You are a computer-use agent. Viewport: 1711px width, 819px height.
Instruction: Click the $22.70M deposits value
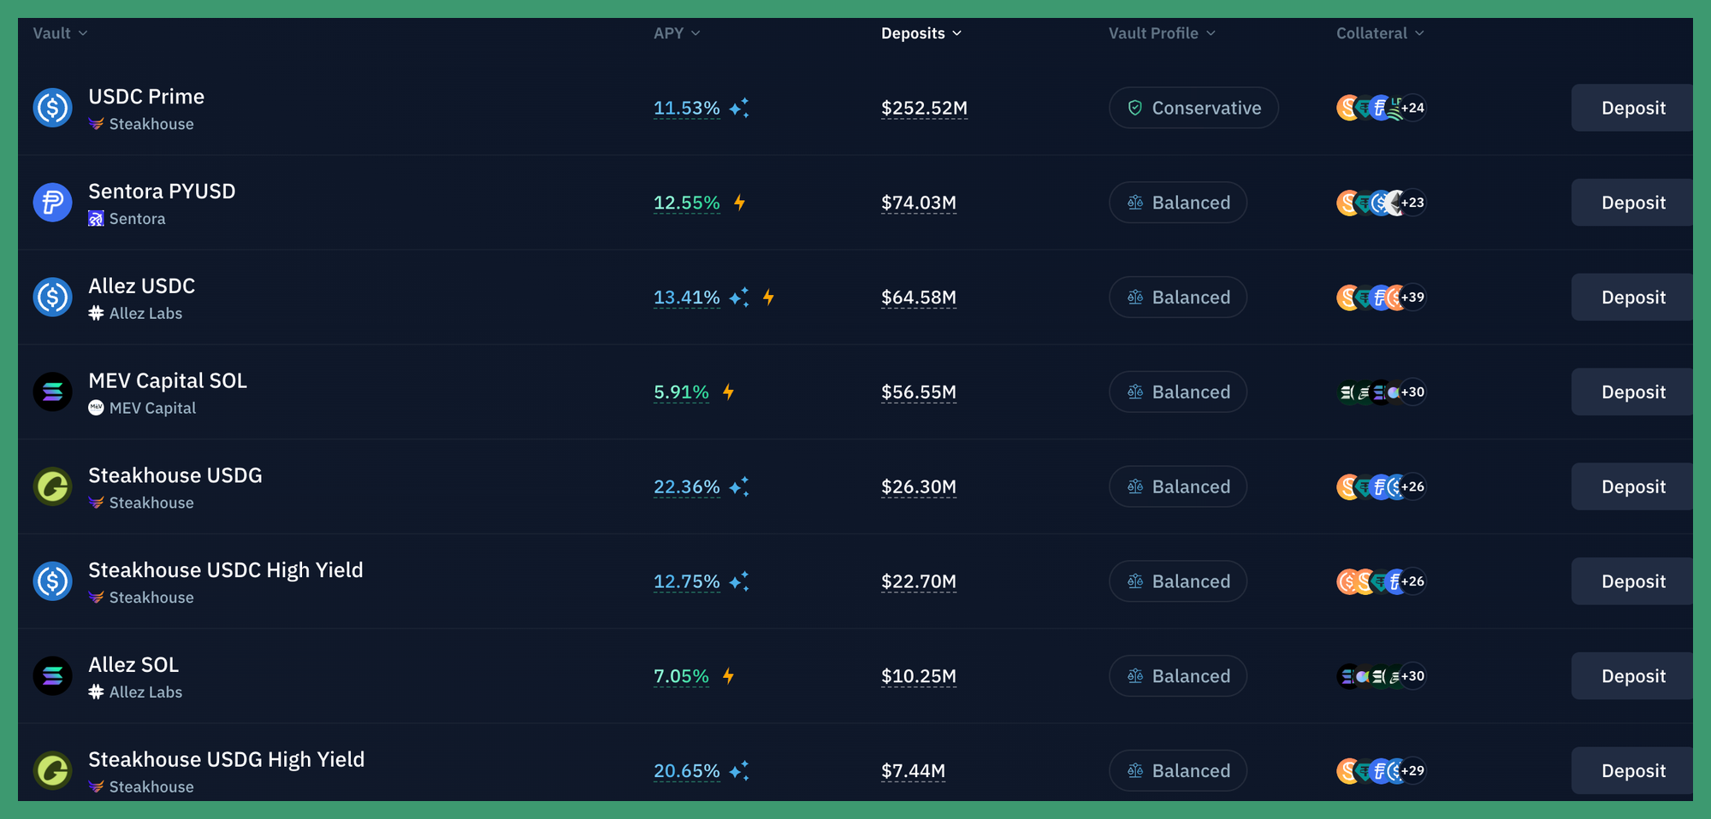point(919,582)
